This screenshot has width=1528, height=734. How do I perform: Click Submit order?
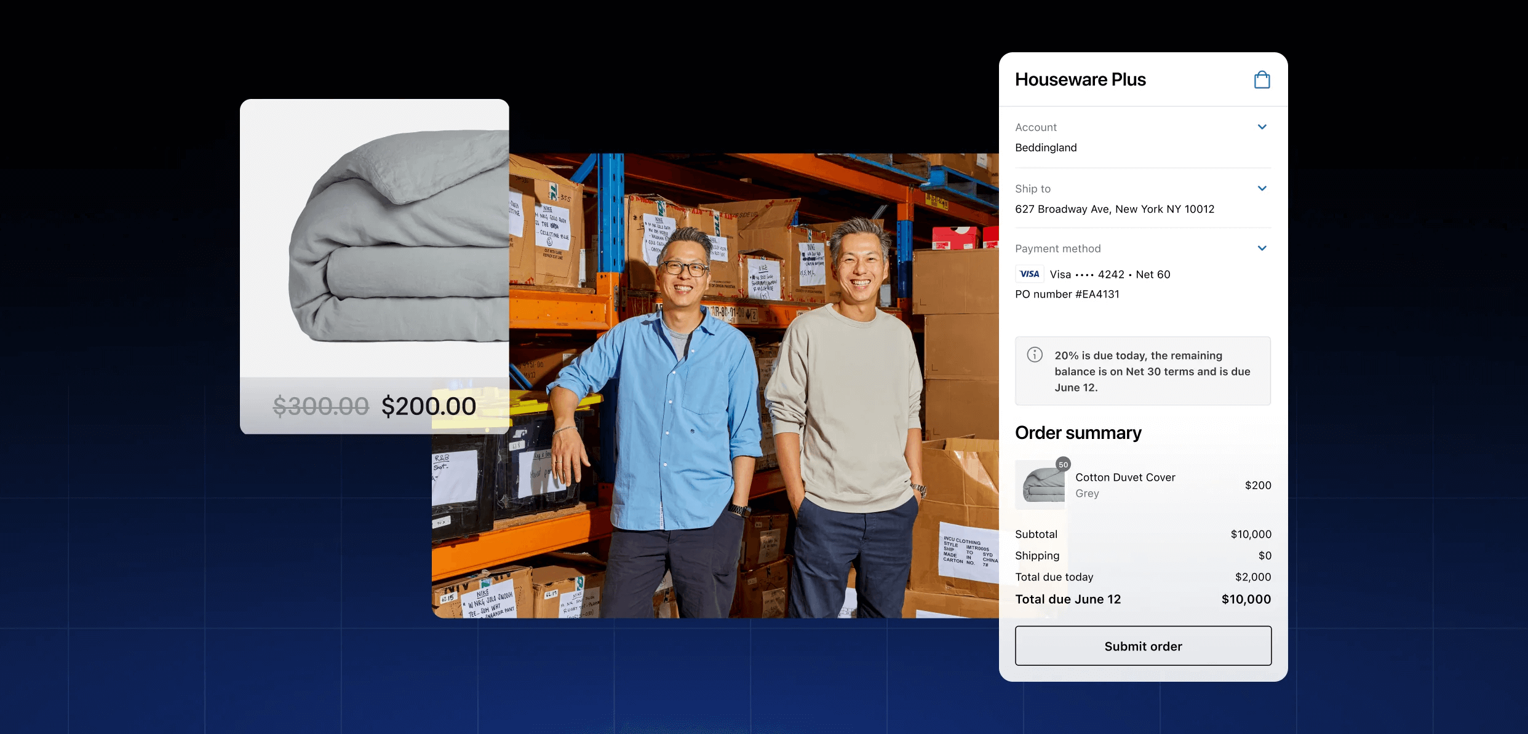[x=1142, y=645]
